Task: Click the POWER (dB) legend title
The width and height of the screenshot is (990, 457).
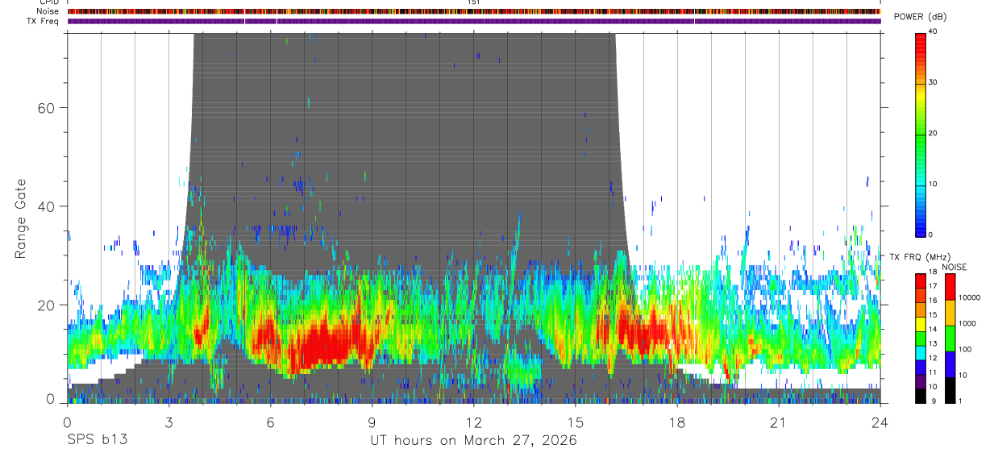Action: click(920, 18)
